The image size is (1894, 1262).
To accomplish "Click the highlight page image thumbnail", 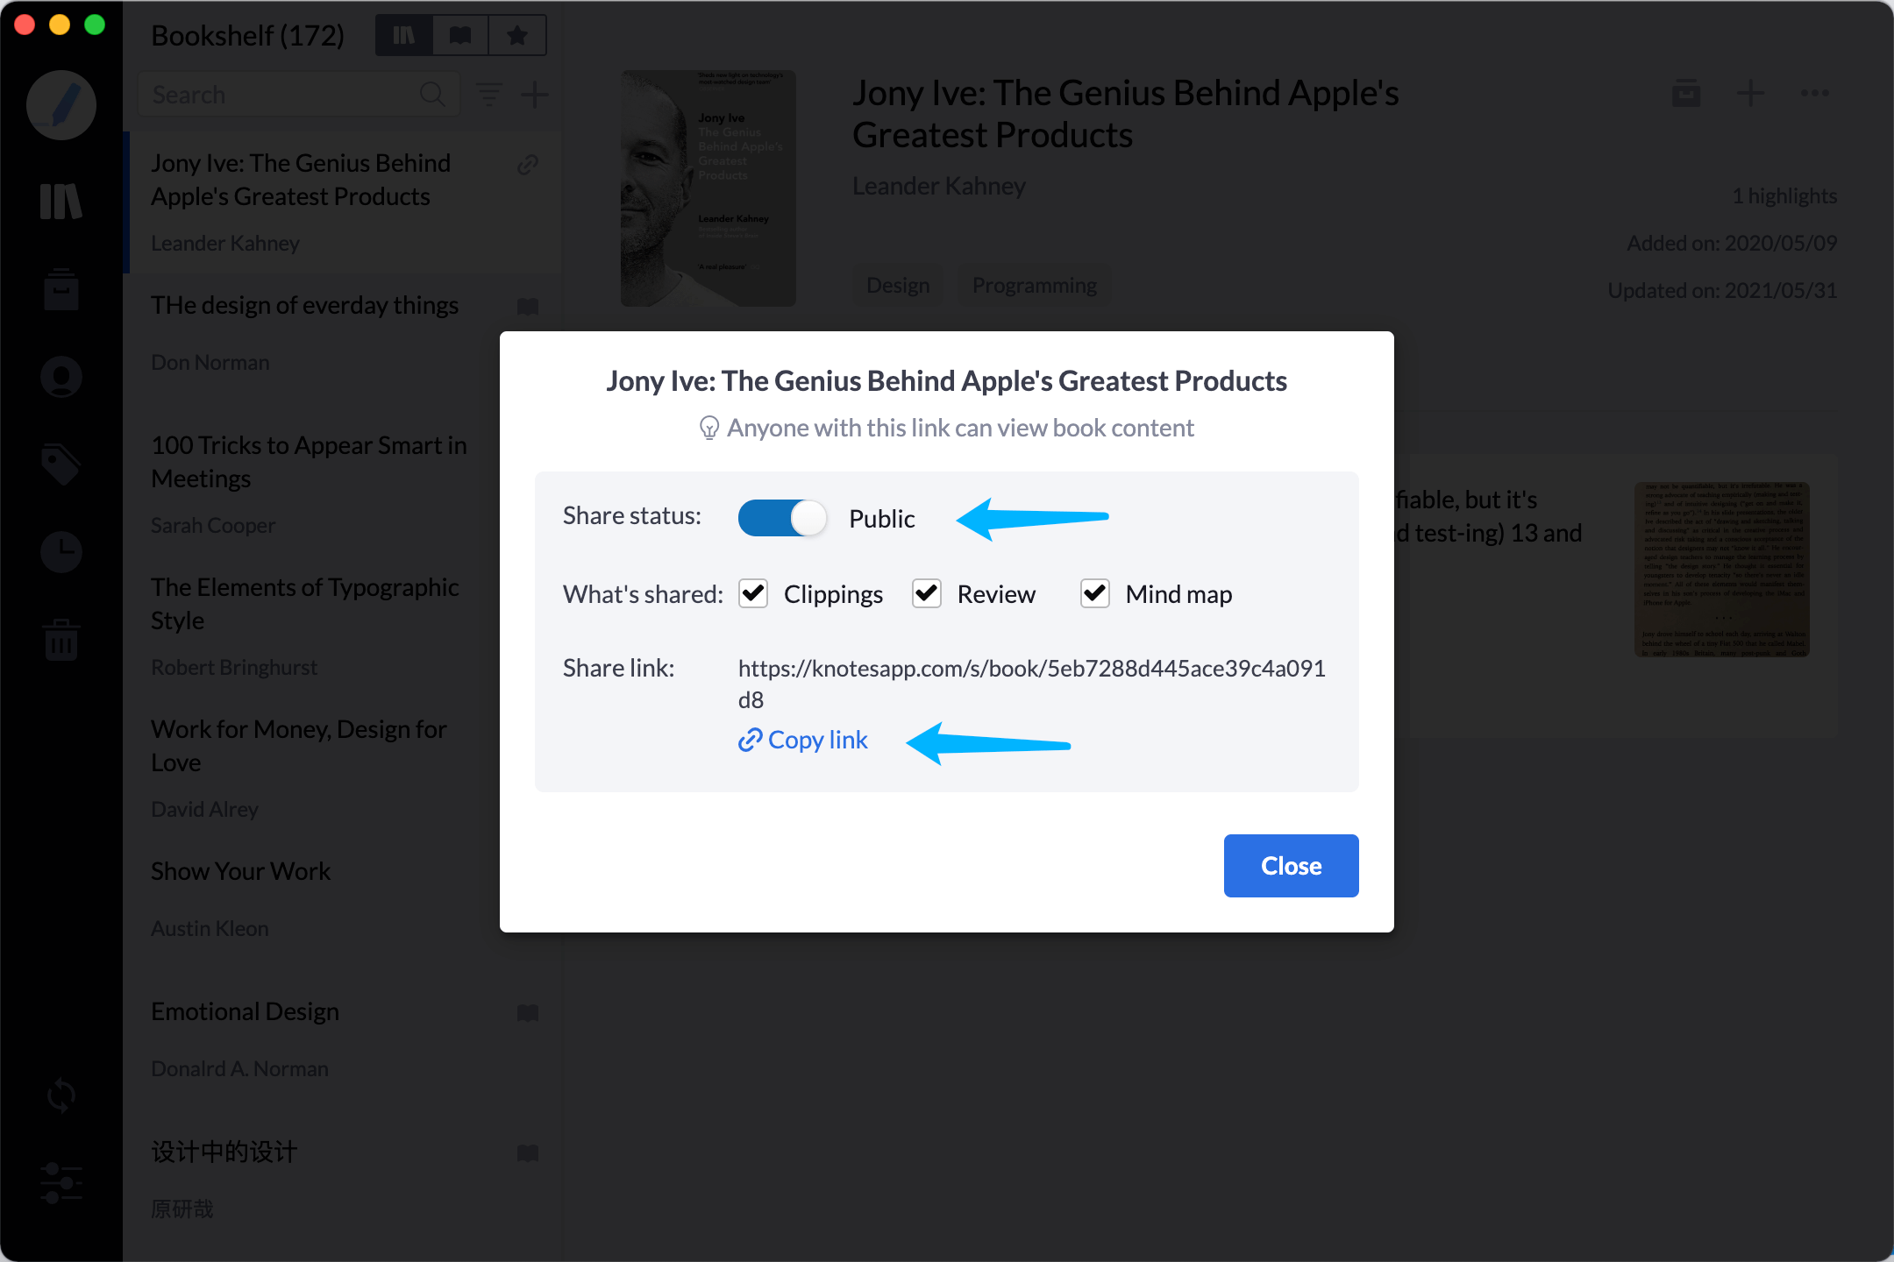I will tap(1722, 570).
